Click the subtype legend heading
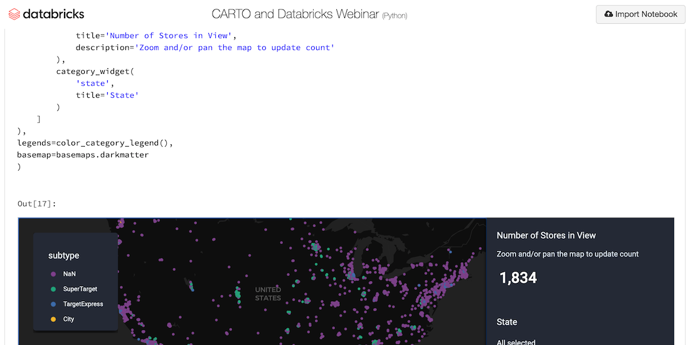Viewport: 690px width, 345px height. (x=64, y=255)
